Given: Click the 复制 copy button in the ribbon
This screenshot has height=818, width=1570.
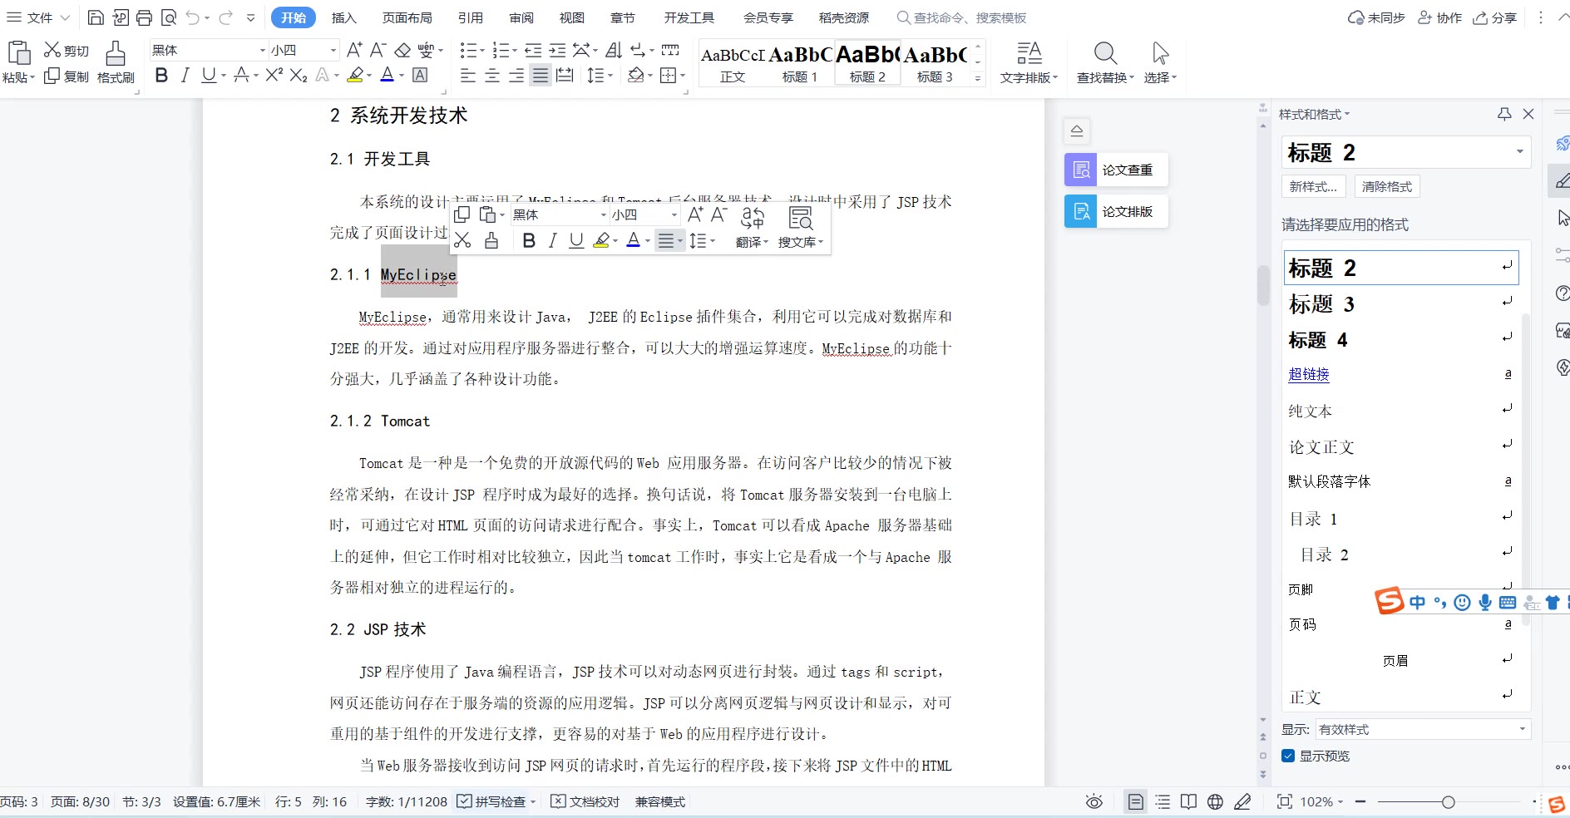Looking at the screenshot, I should (x=66, y=76).
